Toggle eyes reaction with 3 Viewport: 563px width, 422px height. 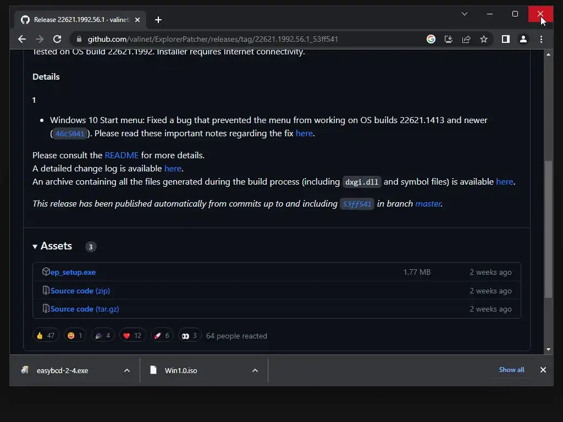pos(190,336)
